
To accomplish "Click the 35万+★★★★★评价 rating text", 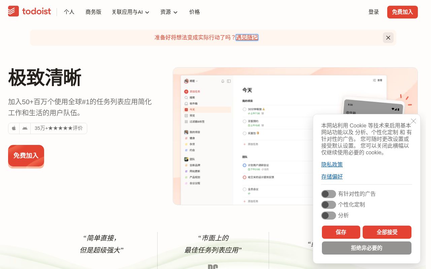I will (x=59, y=128).
